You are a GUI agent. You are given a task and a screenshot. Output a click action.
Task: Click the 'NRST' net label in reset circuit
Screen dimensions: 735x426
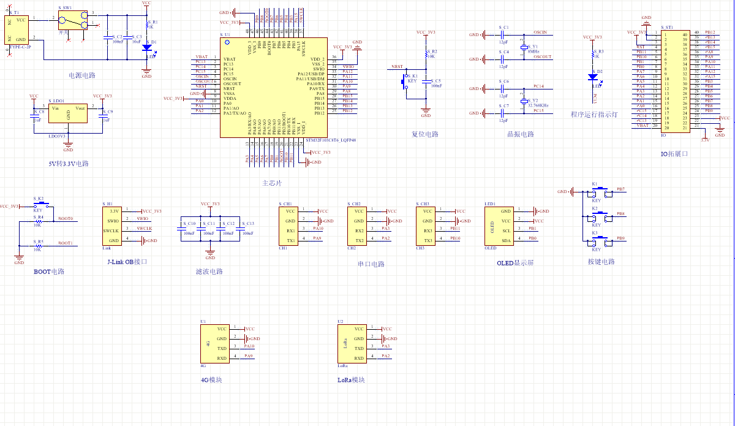[x=398, y=66]
